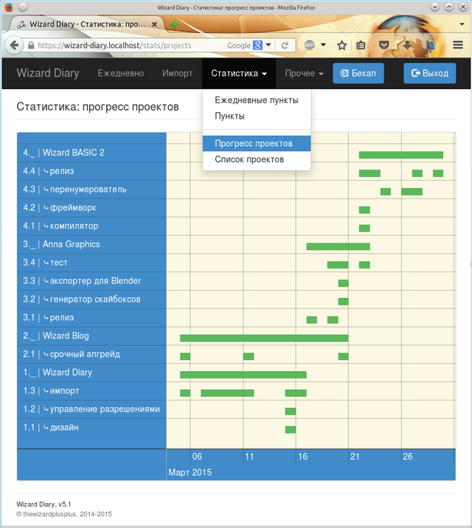This screenshot has height=528, width=472.
Task: Click the Бекап button
Action: (358, 73)
